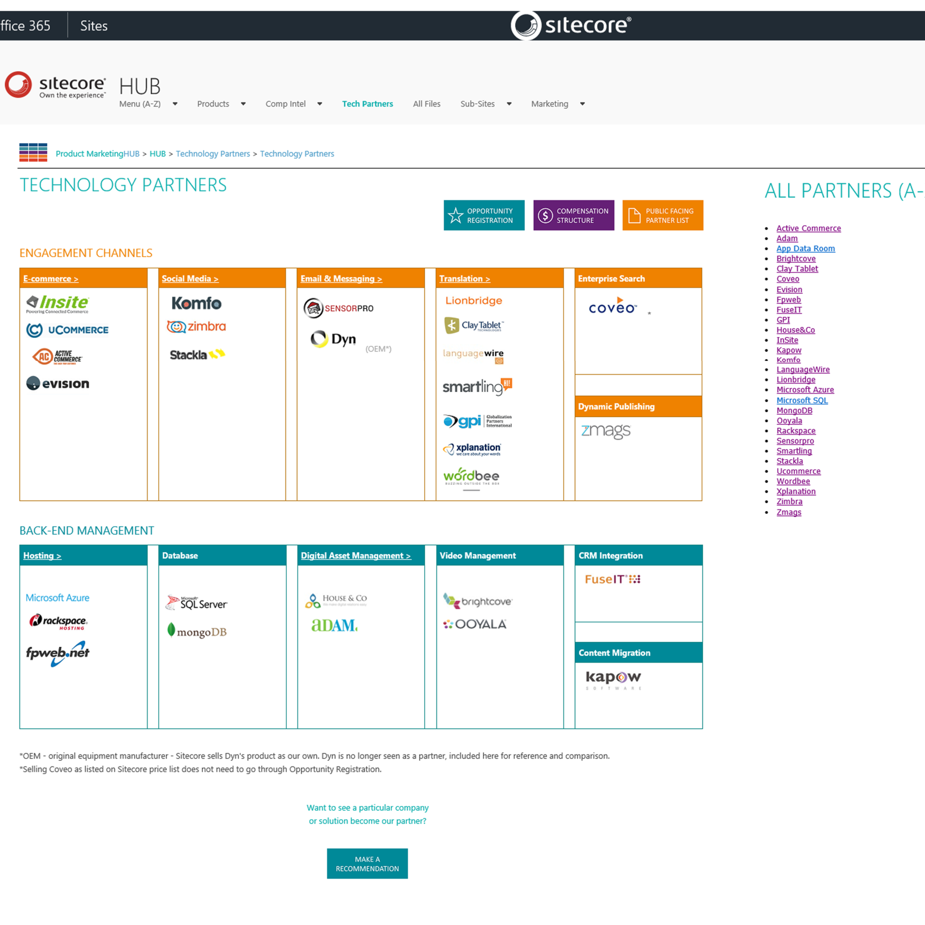Open House&Co in the partners list

pyautogui.click(x=796, y=330)
